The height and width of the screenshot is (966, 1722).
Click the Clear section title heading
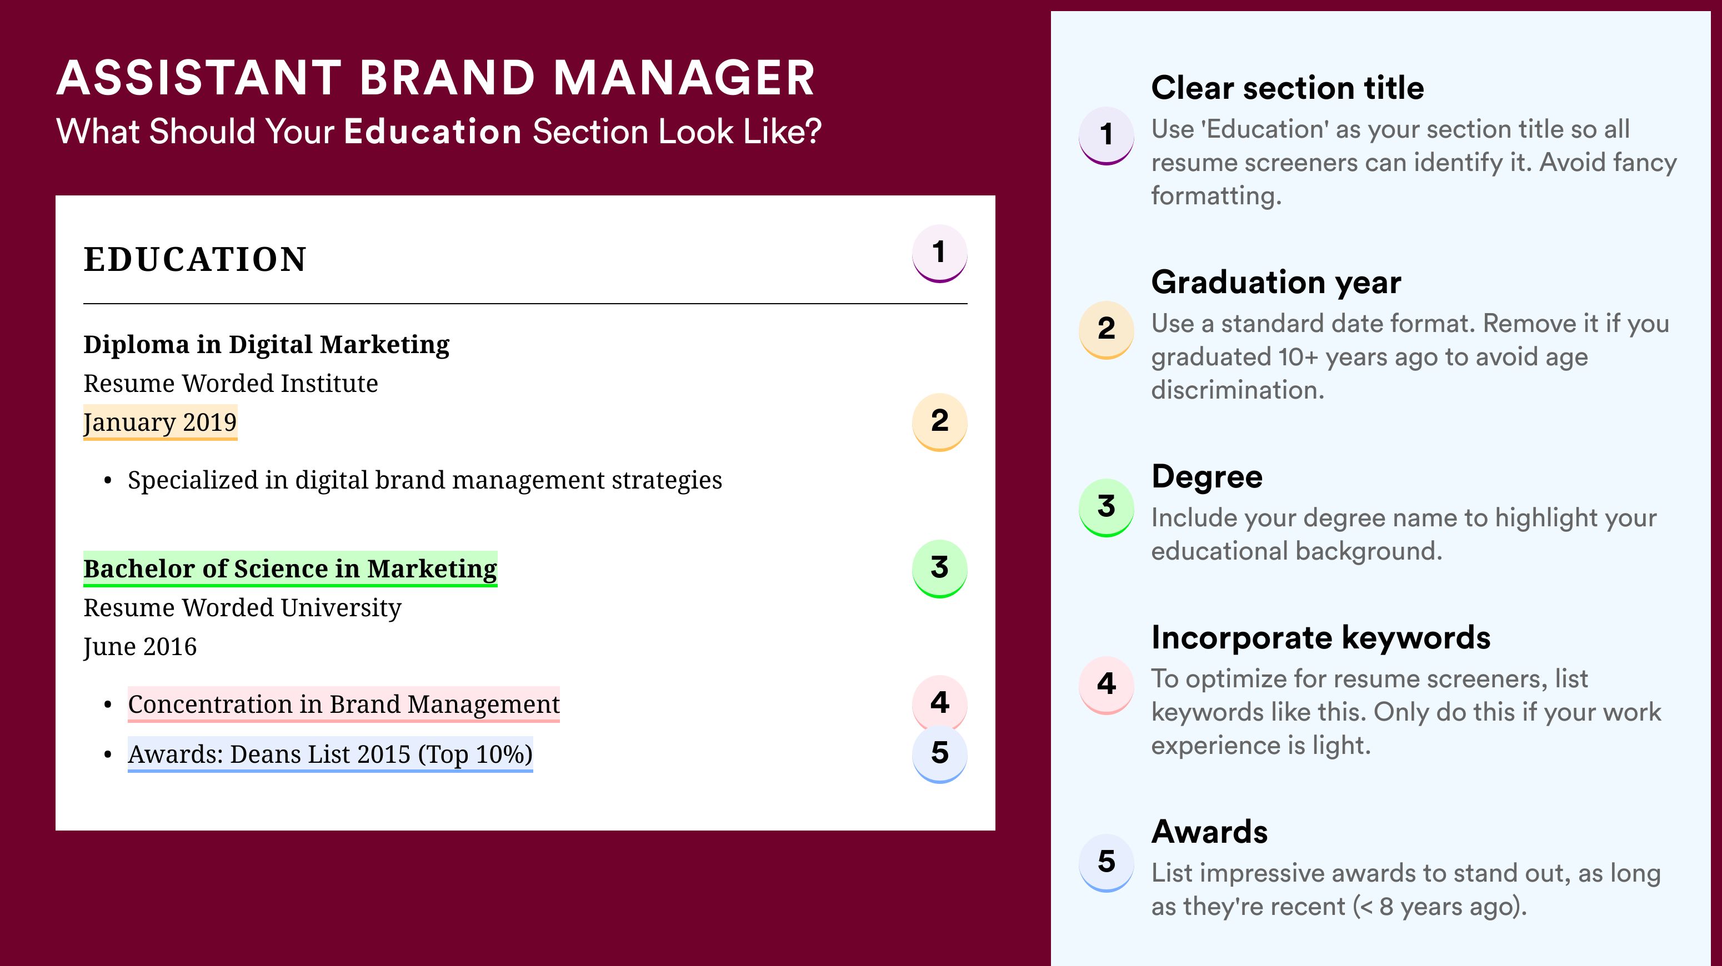(1288, 88)
